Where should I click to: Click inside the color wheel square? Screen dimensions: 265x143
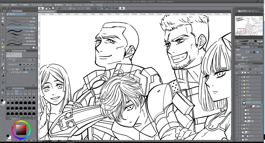21,130
